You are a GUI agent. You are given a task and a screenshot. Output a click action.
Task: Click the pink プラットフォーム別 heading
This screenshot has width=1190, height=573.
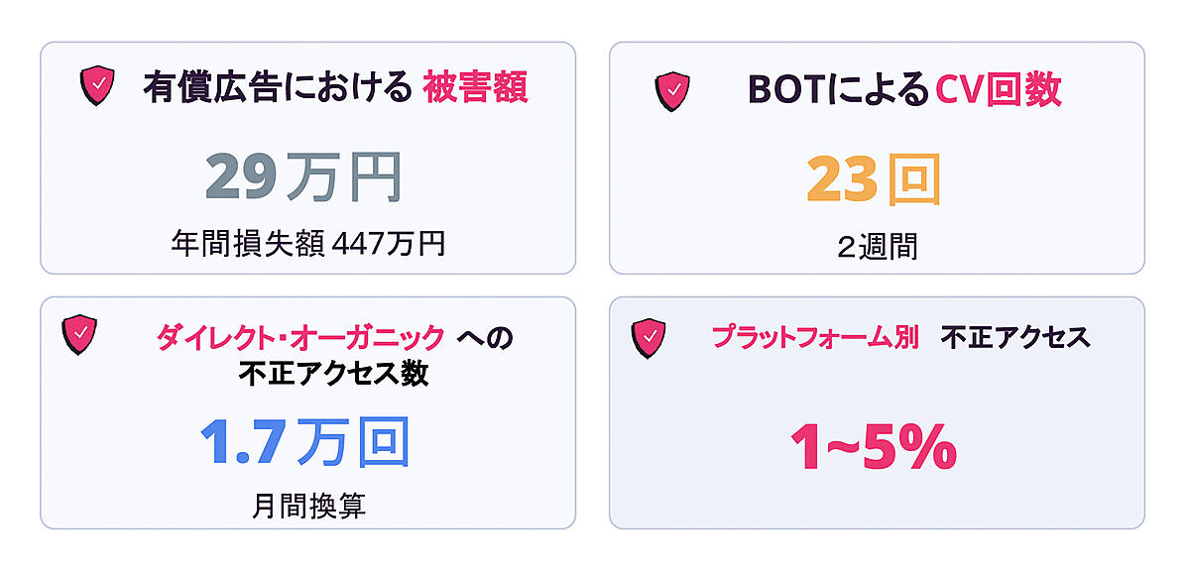(815, 337)
